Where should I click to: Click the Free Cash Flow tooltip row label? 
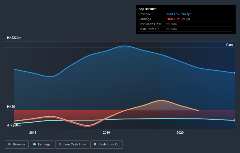(150, 24)
